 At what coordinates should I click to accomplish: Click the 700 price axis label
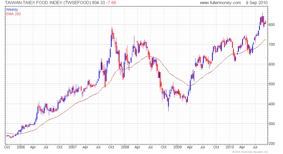[272, 44]
